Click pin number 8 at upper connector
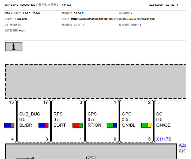 [81, 102]
